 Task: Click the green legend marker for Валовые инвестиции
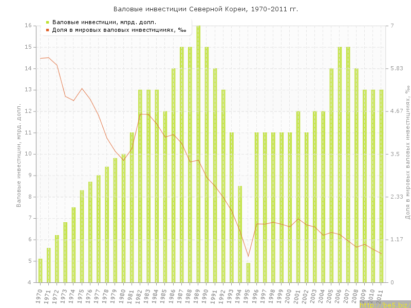pyautogui.click(x=47, y=22)
